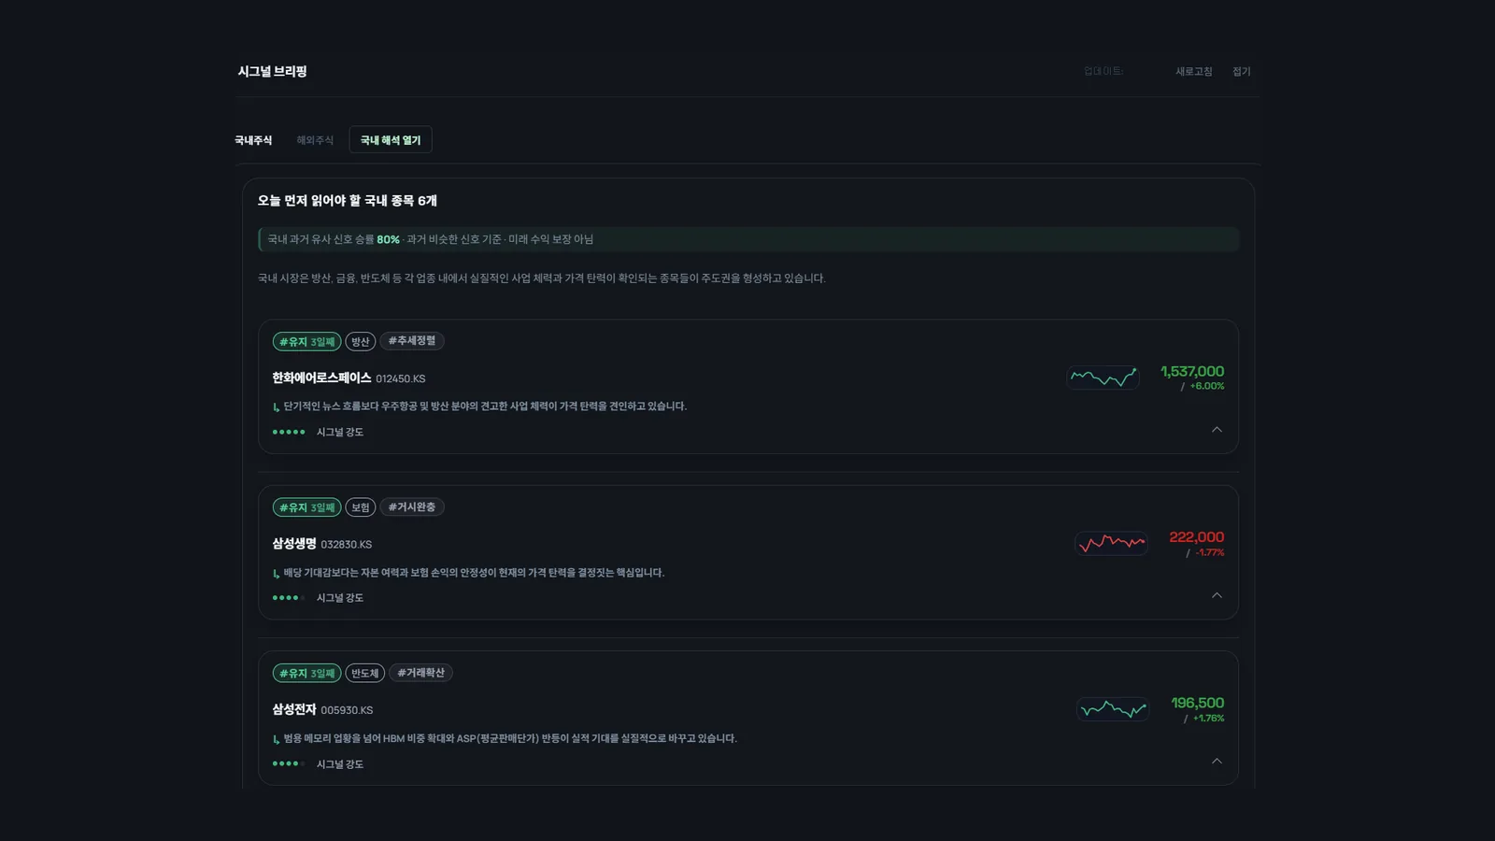Select the 반도체 sector badge
The height and width of the screenshot is (841, 1495).
point(364,672)
